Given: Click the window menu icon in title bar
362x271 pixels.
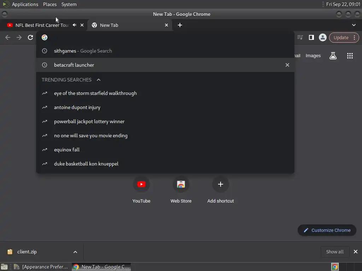Looking at the screenshot, I should [4, 14].
